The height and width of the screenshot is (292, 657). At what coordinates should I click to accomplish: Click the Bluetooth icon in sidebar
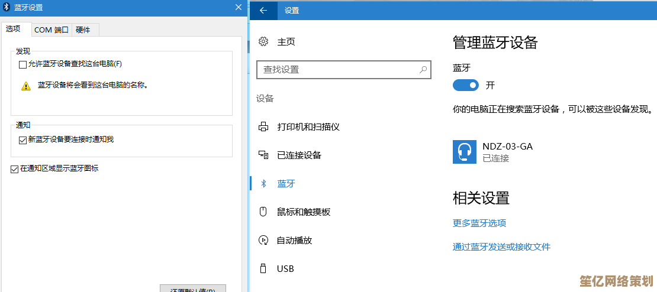264,184
